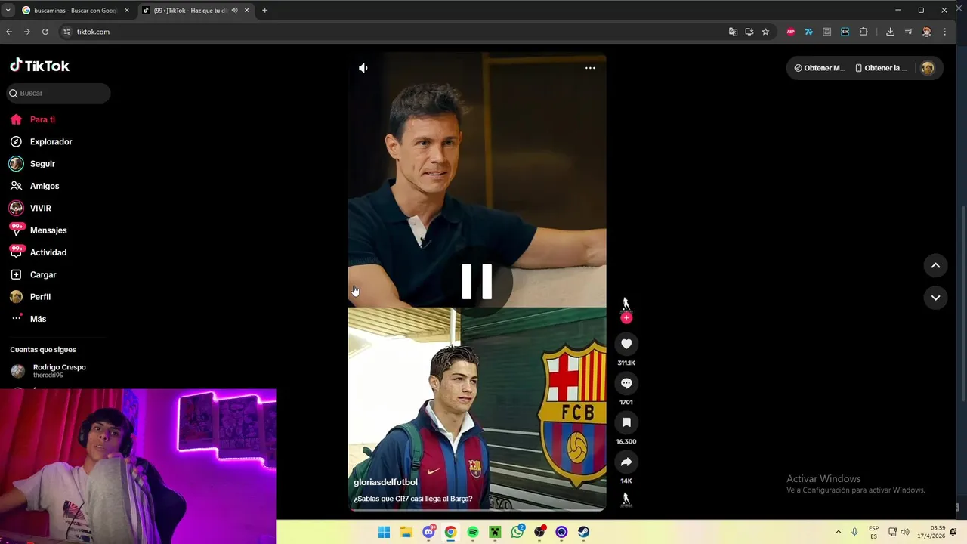Like the video with the heart icon

(626, 344)
